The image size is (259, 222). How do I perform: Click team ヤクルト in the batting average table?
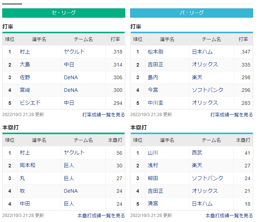74,52
